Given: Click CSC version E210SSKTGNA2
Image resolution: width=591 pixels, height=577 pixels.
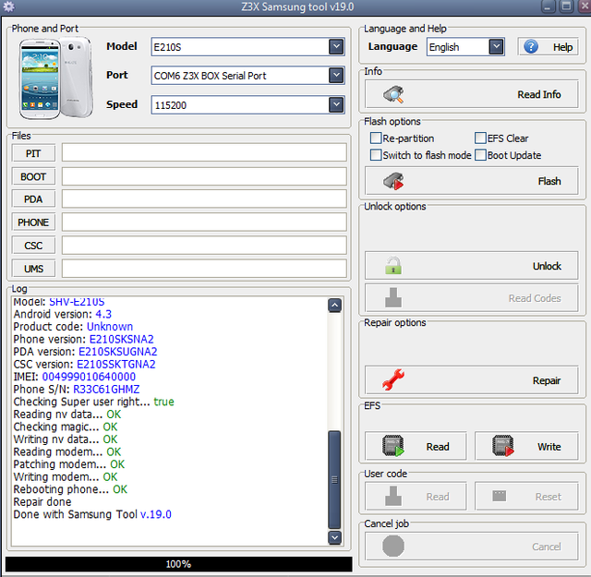Looking at the screenshot, I should (x=116, y=364).
